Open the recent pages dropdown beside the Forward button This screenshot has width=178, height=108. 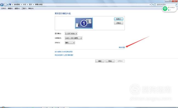[x=8, y=5]
